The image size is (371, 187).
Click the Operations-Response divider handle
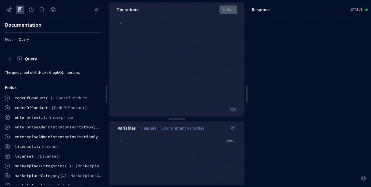(x=247, y=94)
